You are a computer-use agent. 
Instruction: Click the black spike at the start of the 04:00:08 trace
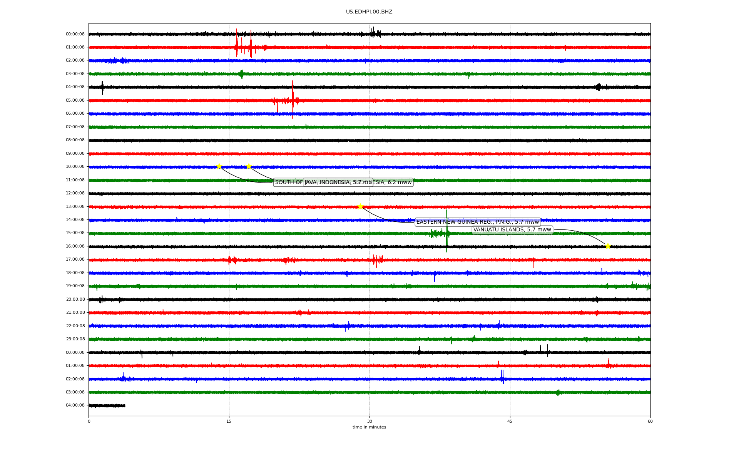pos(102,88)
